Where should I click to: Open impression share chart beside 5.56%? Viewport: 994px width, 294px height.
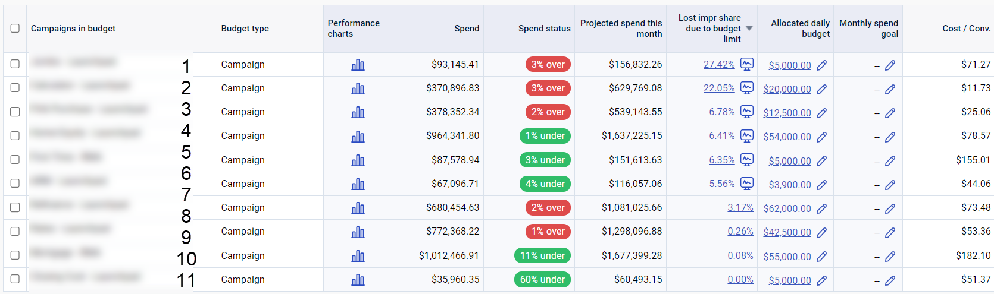(746, 184)
